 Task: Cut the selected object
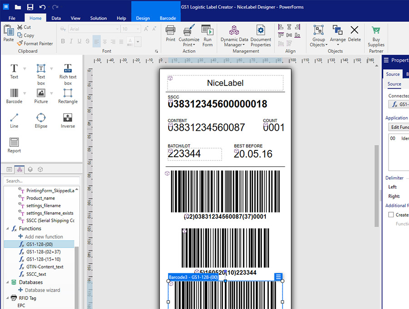(x=24, y=27)
